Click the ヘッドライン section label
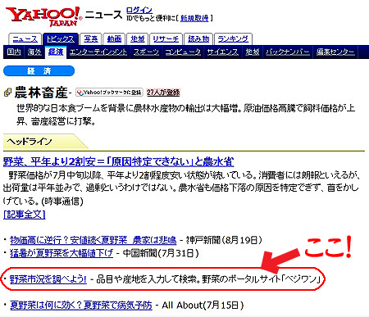 point(30,142)
